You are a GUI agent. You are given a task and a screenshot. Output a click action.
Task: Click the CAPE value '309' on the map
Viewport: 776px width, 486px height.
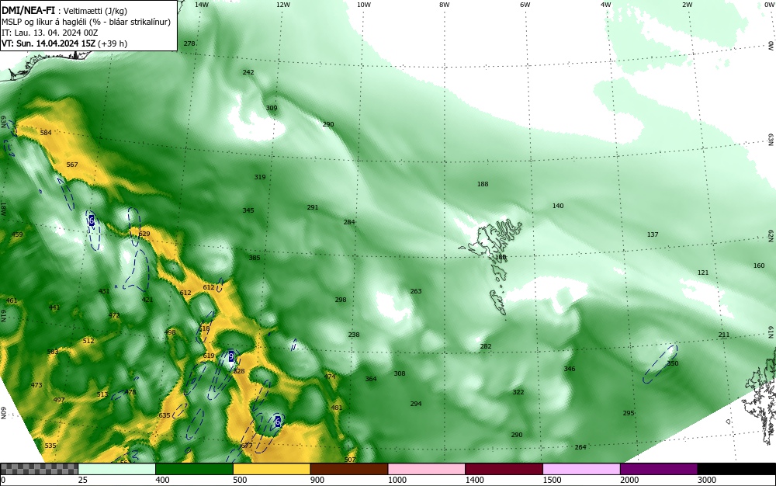click(x=271, y=108)
